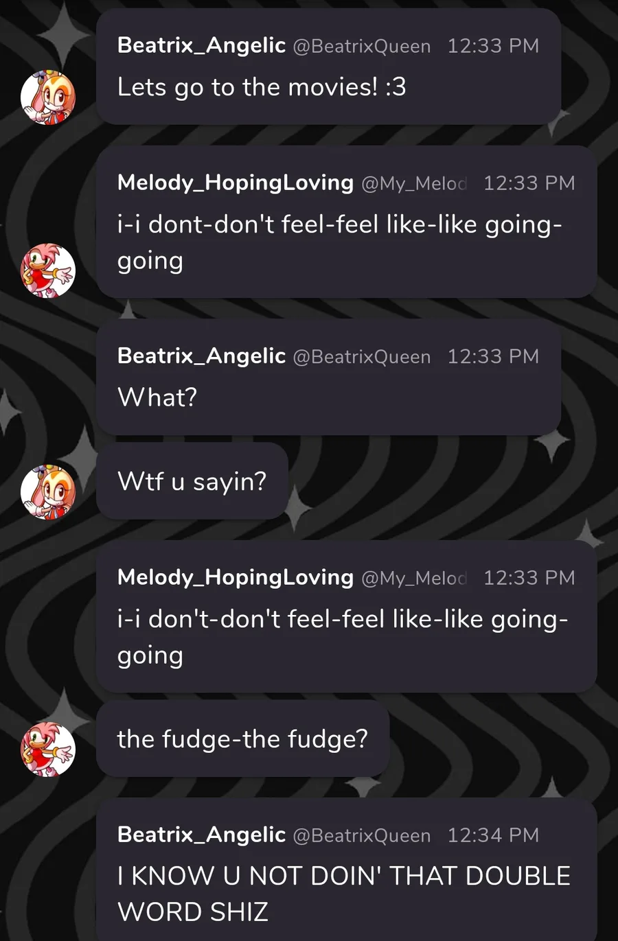Click @BeatrixQueen handle in the topmost message
This screenshot has width=618, height=941.
(x=362, y=46)
